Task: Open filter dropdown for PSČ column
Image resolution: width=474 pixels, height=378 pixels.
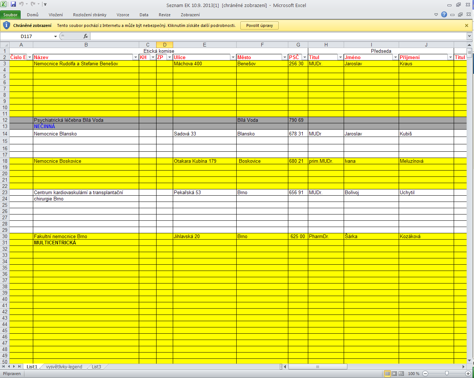Action: point(305,57)
